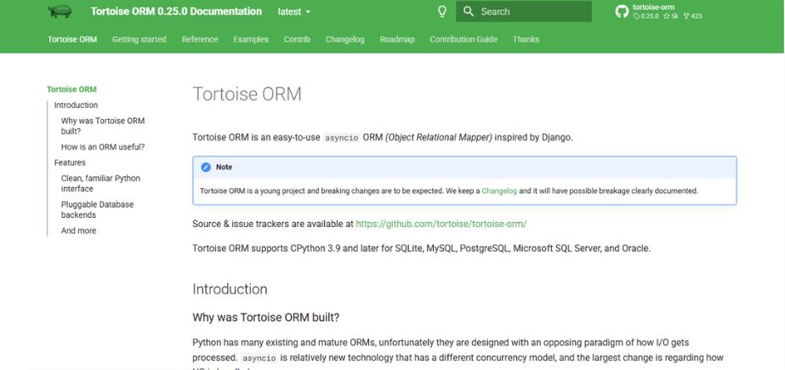
Task: View the Changelog tab
Action: coord(345,39)
